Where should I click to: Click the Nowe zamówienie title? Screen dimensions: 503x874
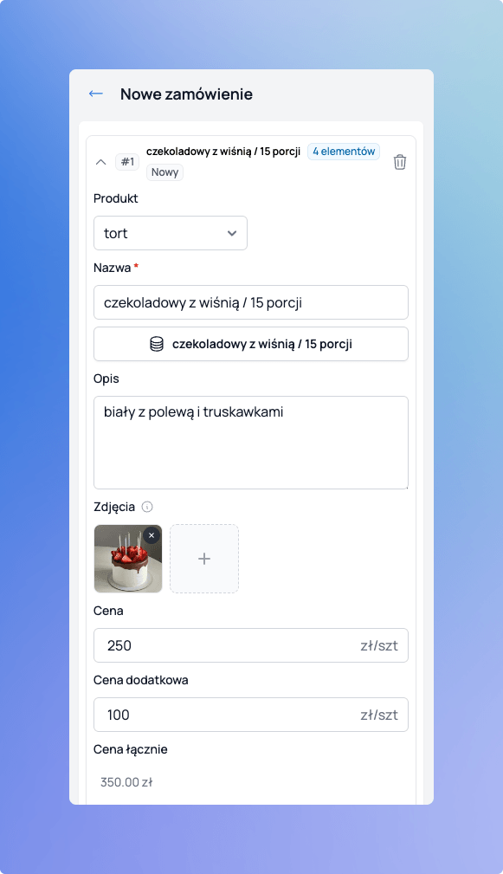tap(185, 94)
